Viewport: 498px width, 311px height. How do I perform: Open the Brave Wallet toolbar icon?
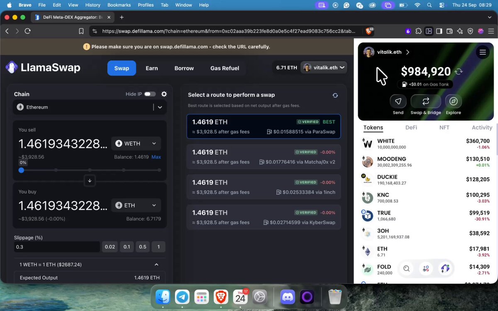[x=449, y=31]
